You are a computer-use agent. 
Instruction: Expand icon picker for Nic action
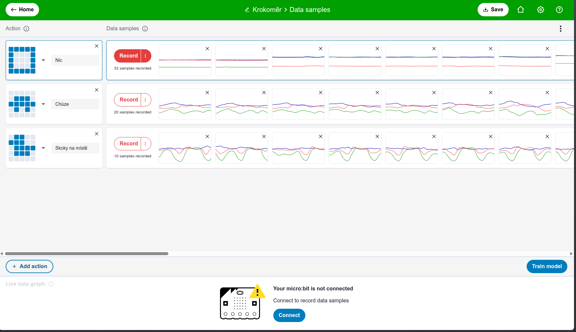(x=43, y=60)
